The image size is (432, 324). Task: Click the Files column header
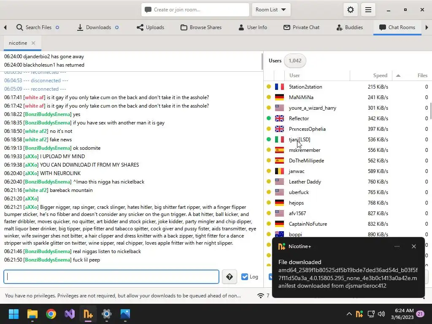click(x=422, y=76)
